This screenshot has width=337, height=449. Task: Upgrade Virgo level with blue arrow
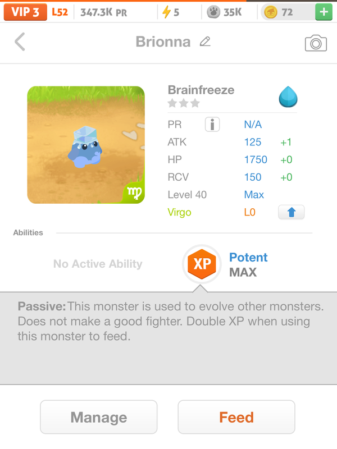(x=291, y=212)
